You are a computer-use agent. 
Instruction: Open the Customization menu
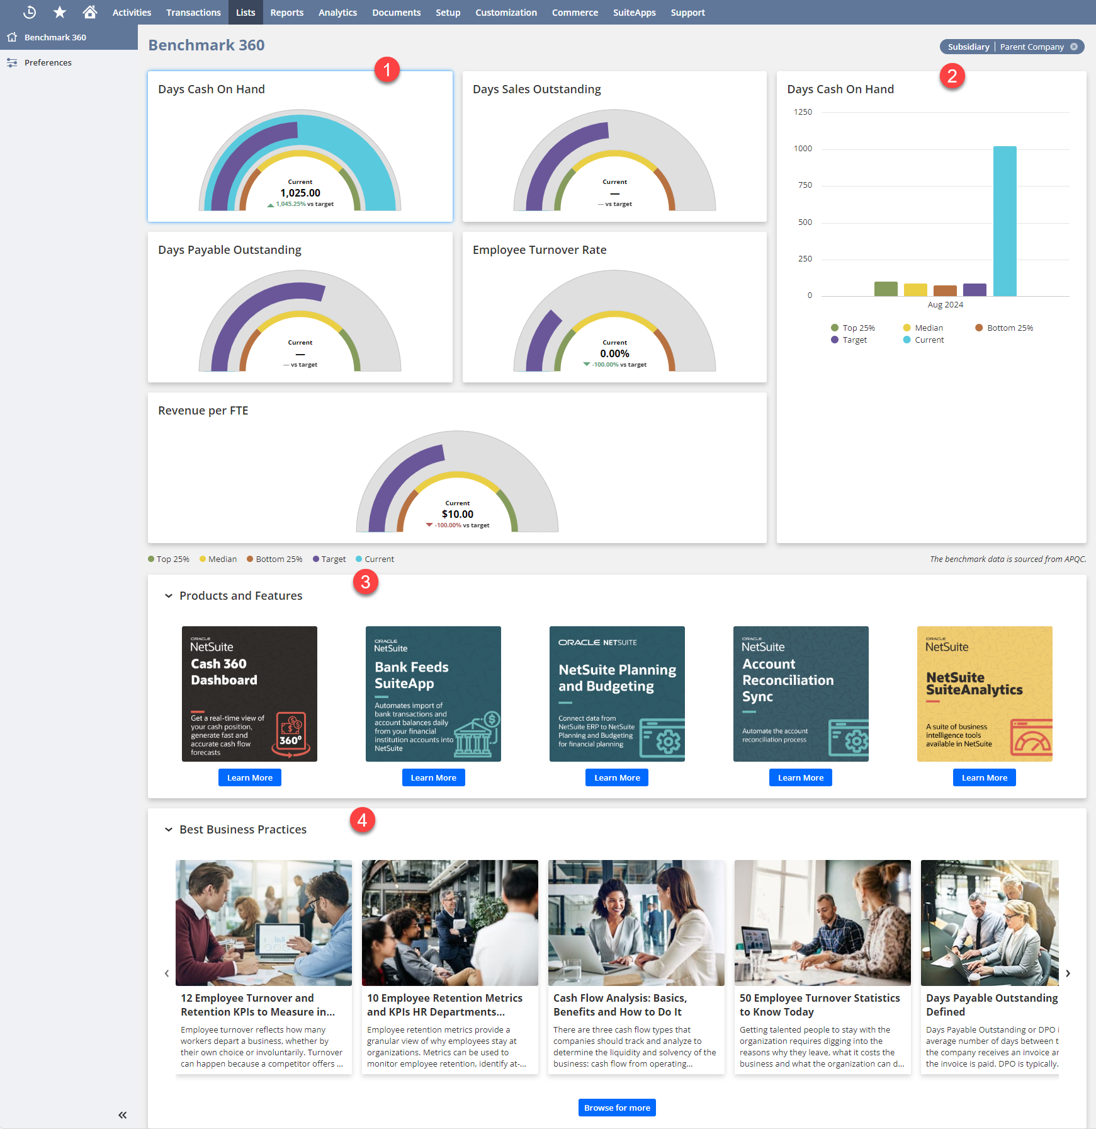coord(506,13)
